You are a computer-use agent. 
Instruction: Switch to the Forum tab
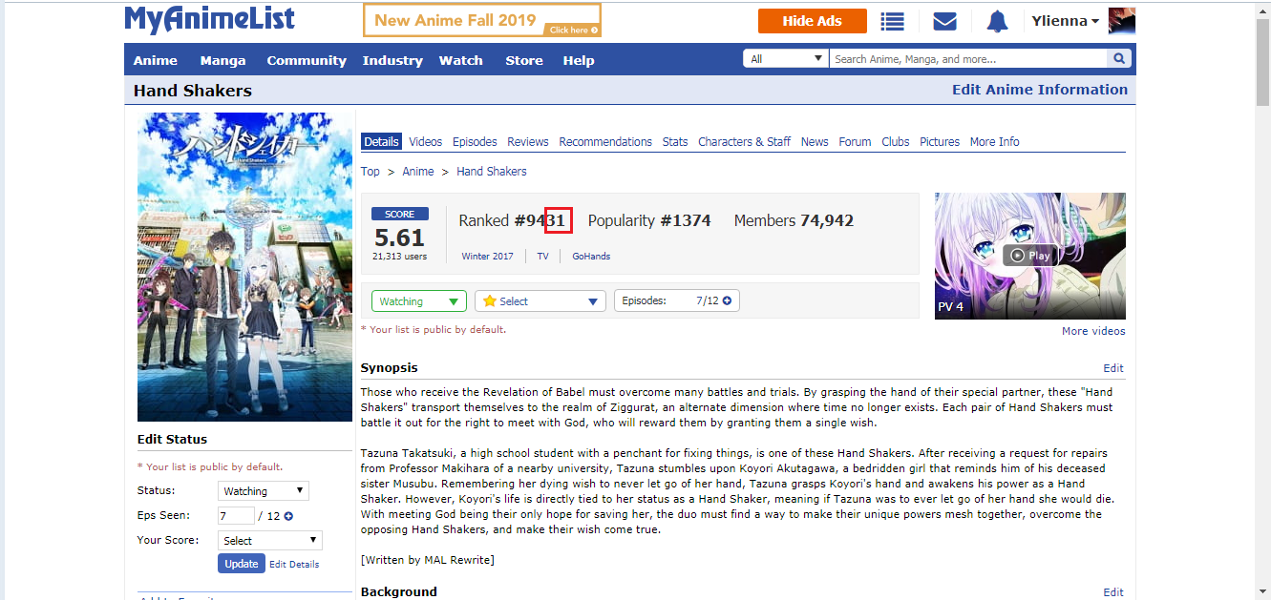pyautogui.click(x=855, y=141)
